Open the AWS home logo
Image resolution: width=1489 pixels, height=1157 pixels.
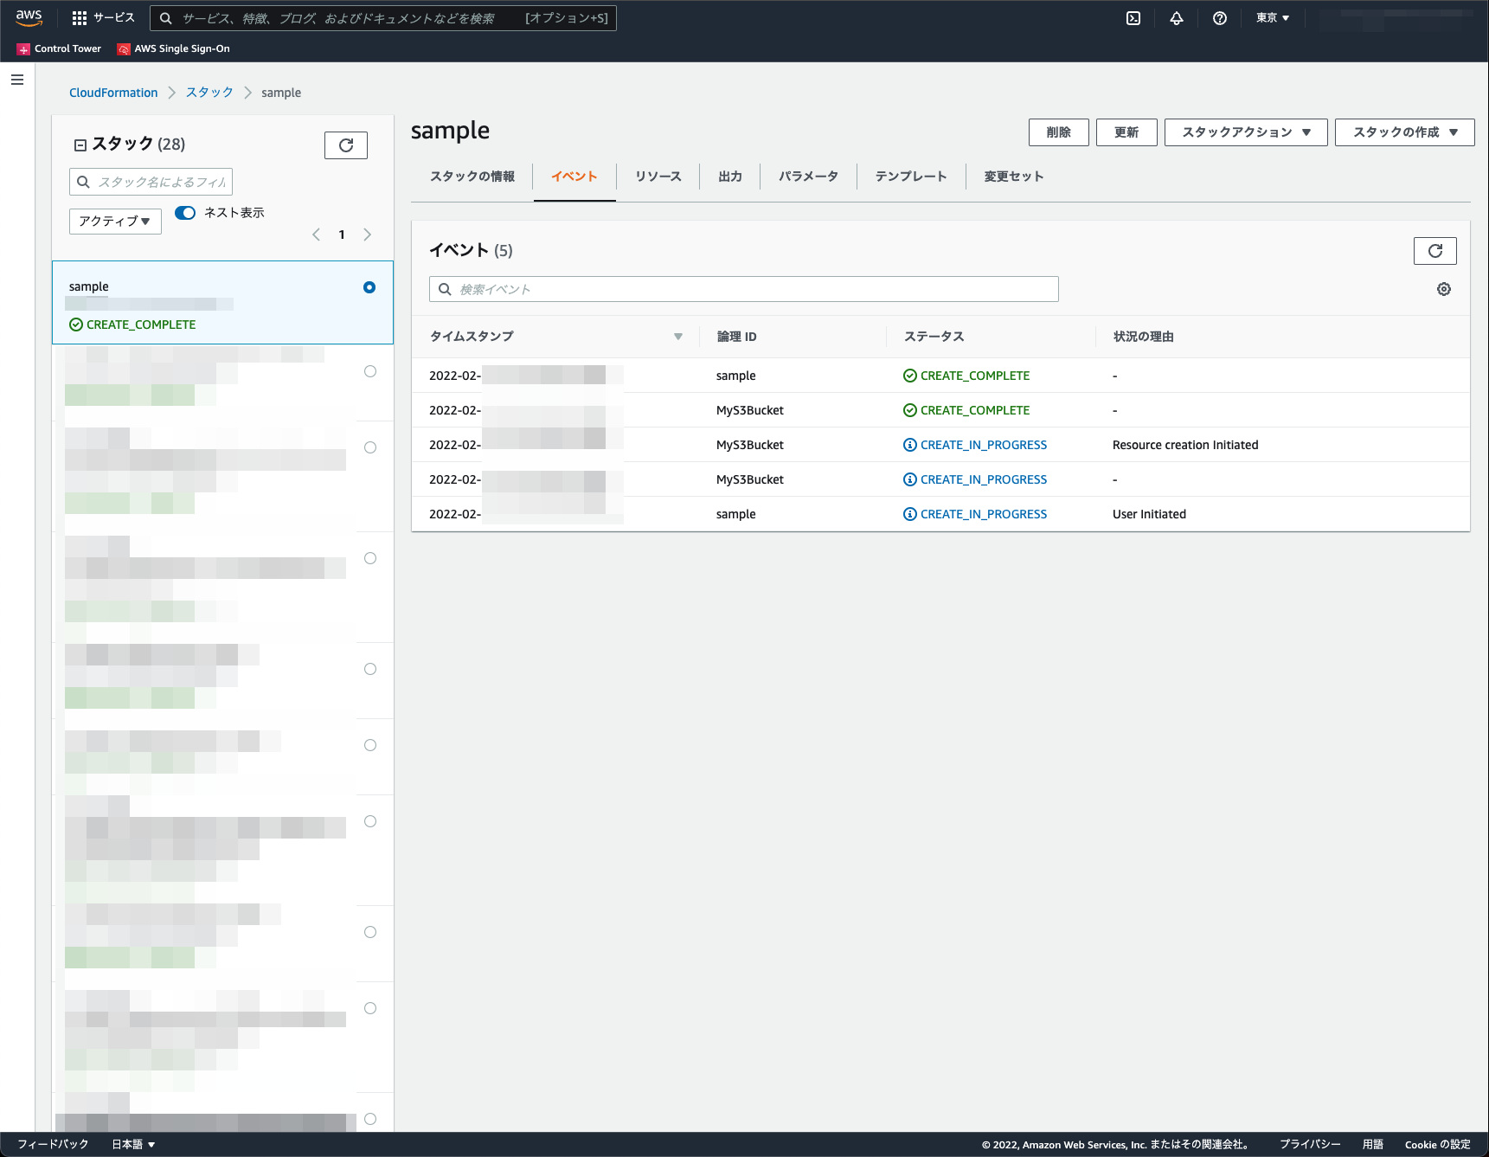[x=29, y=17]
